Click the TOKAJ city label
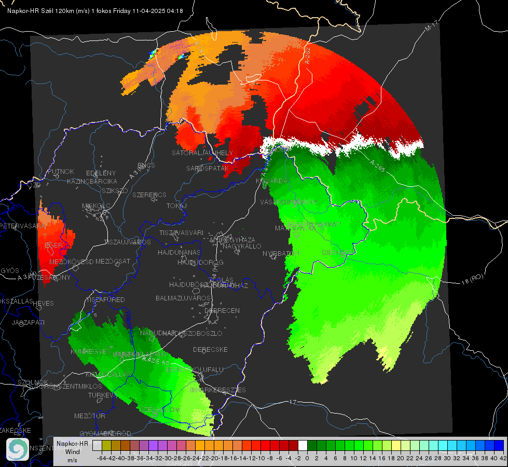The height and width of the screenshot is (467, 508). point(176,206)
